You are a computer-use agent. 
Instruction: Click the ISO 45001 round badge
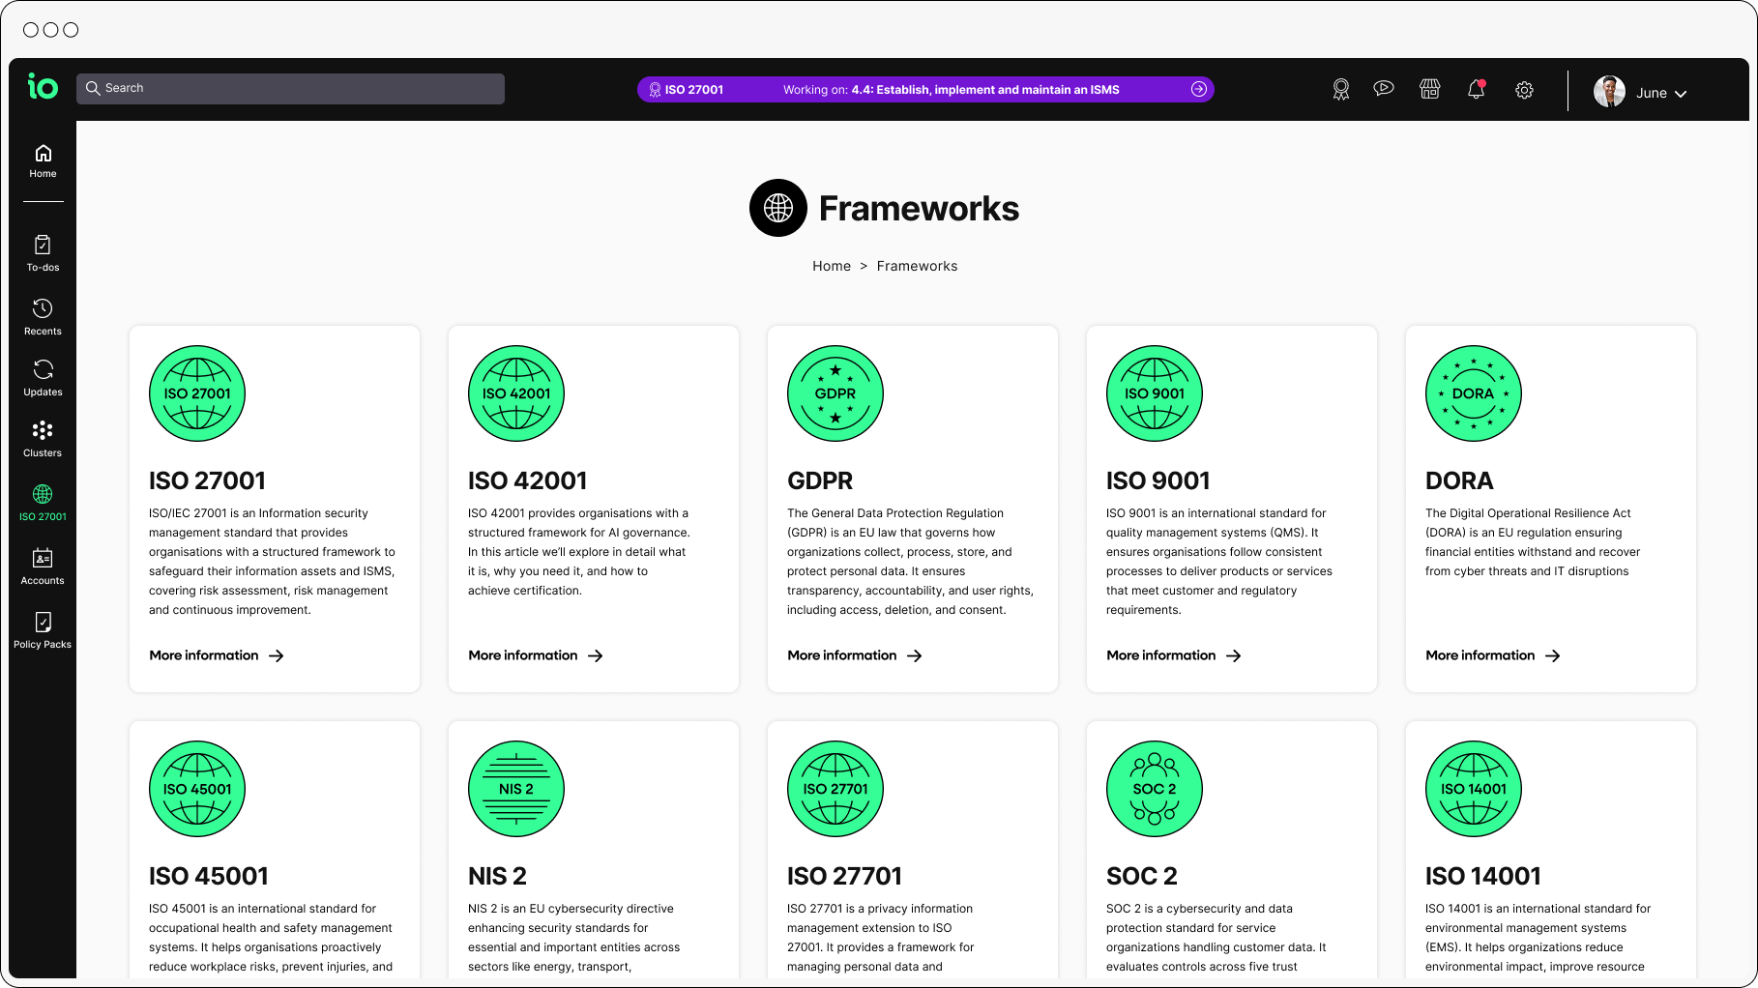[197, 789]
